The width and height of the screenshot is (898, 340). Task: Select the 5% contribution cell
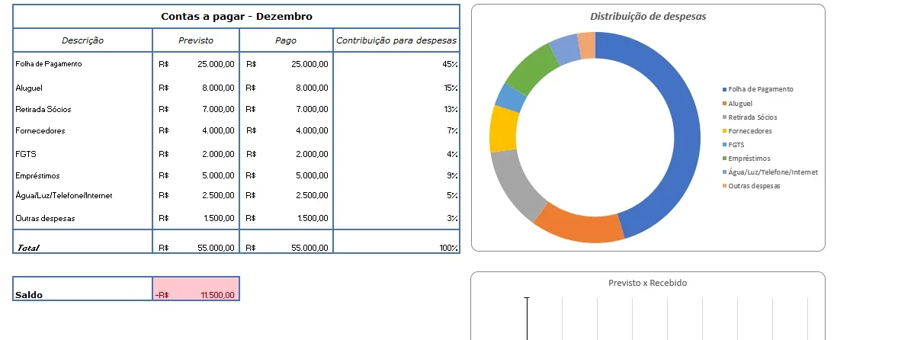pyautogui.click(x=396, y=196)
